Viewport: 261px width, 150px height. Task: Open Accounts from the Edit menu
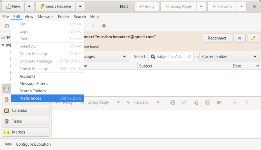click(x=27, y=76)
